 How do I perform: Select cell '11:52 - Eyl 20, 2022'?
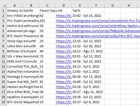click(87, 46)
